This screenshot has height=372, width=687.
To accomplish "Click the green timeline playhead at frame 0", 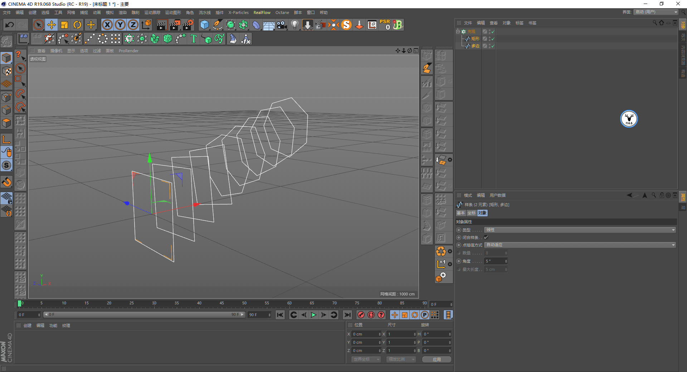I will [x=19, y=304].
